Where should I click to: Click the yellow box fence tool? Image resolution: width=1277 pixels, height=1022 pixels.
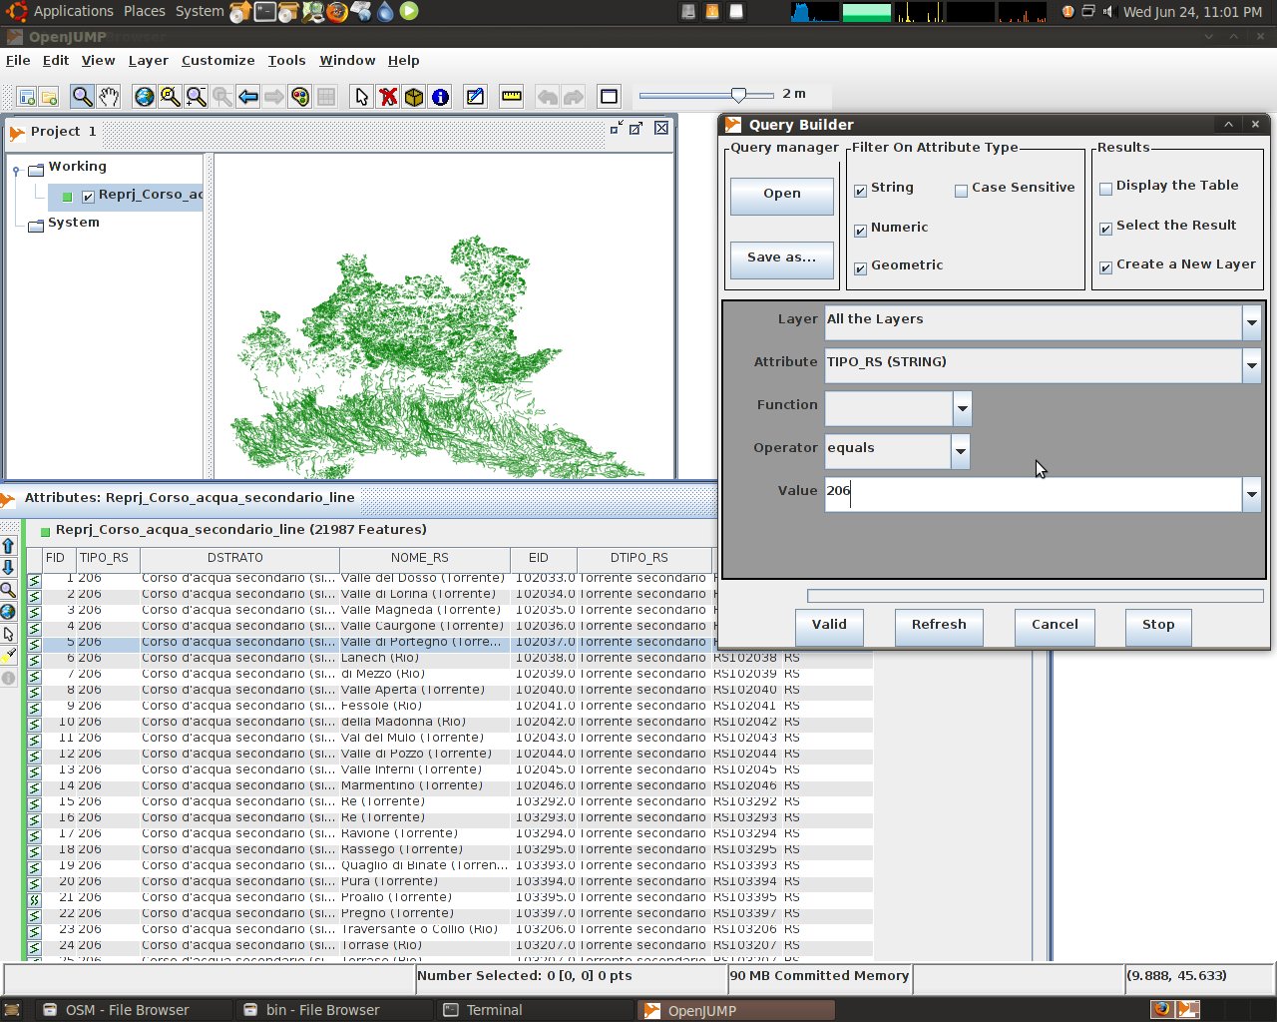coord(414,96)
